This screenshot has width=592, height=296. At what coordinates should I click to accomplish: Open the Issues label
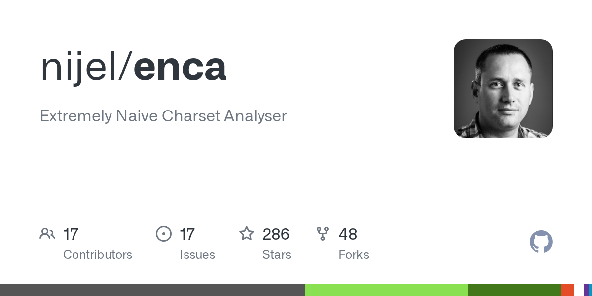pos(197,255)
